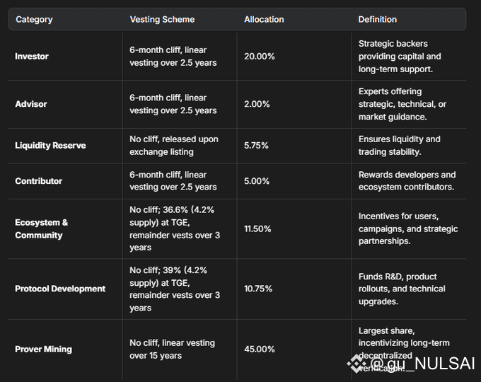The height and width of the screenshot is (382, 481).
Task: Select the Advisor category cell
Action: click(31, 104)
